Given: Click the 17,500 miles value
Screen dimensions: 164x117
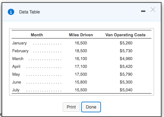Looking at the screenshot, I should (x=81, y=74).
